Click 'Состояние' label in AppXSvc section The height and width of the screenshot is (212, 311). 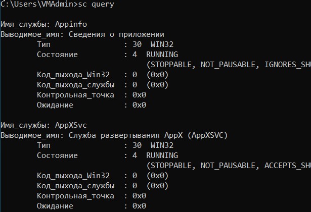tap(57, 155)
